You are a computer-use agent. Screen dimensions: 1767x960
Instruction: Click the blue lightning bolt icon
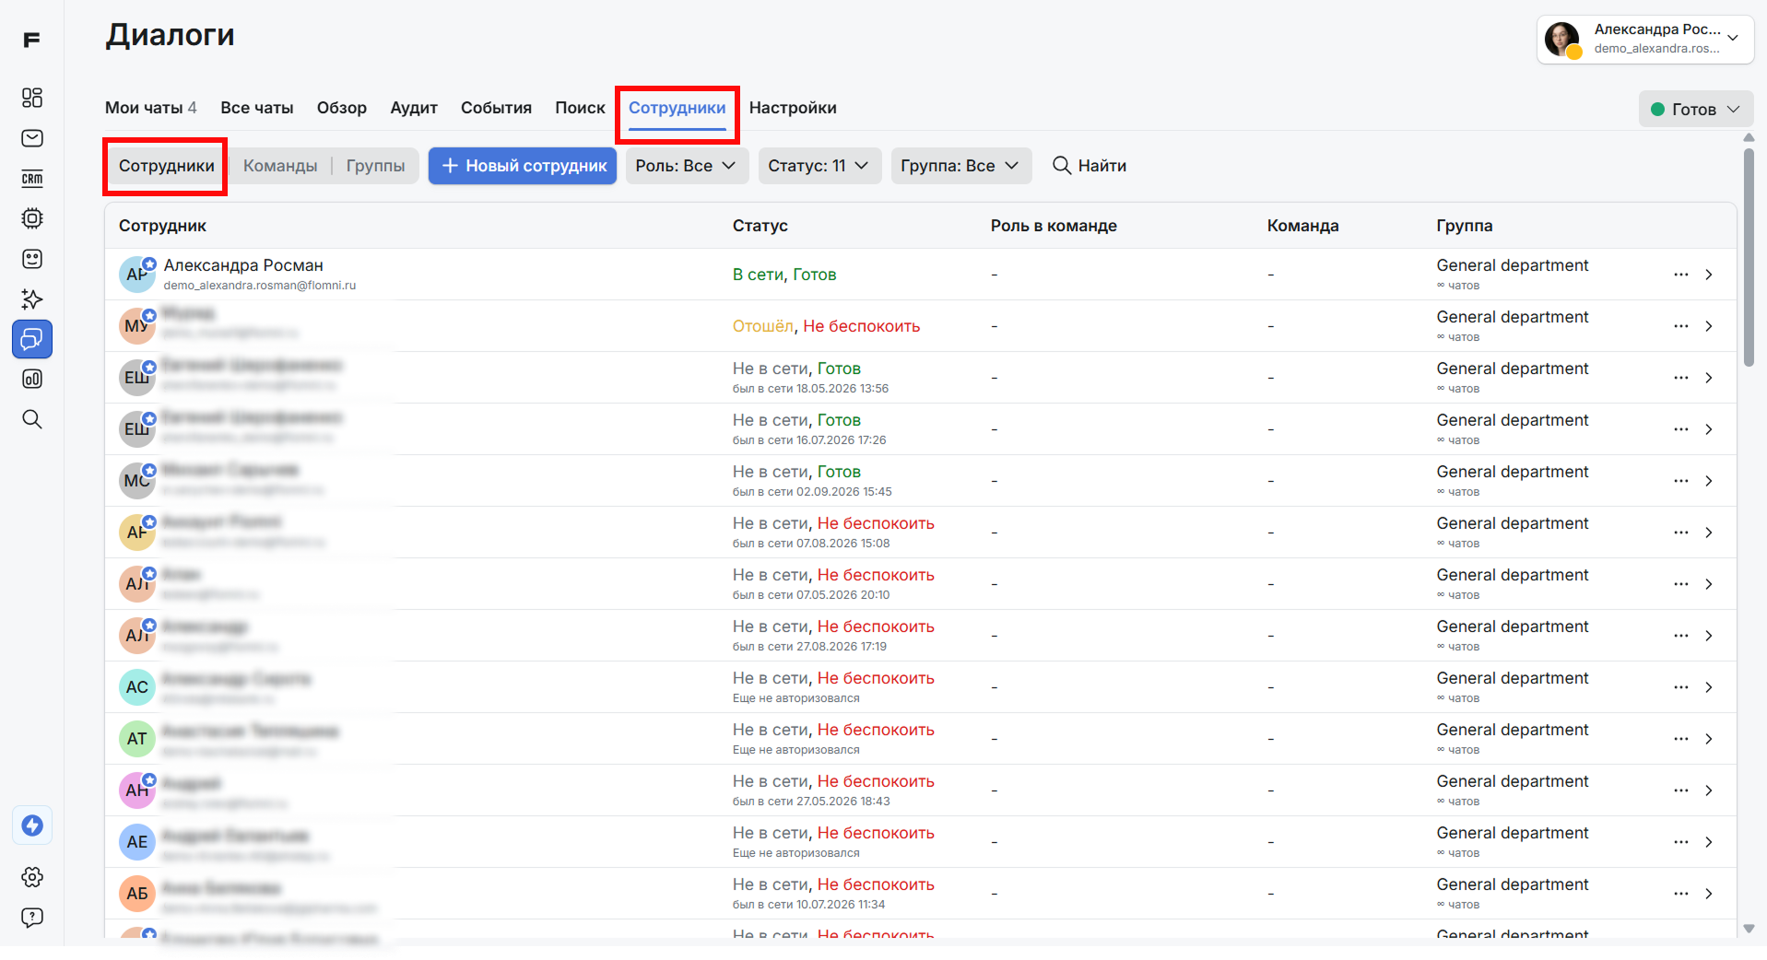(x=32, y=825)
